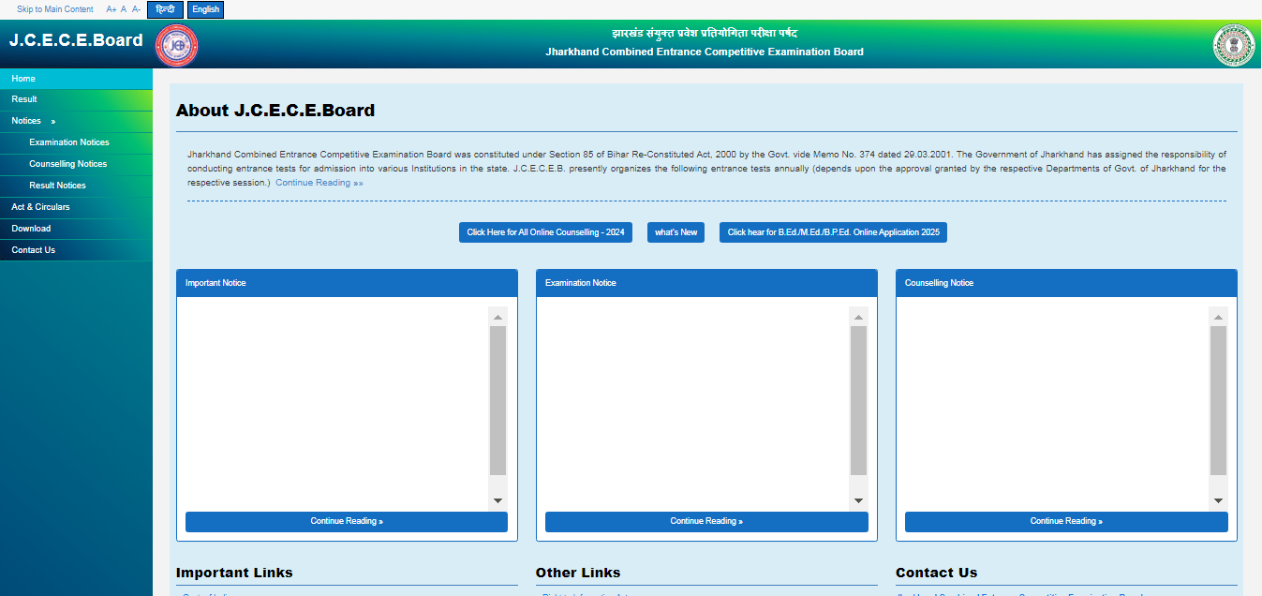Image resolution: width=1262 pixels, height=596 pixels.
Task: Expand the Notices submenu
Action: [33, 121]
